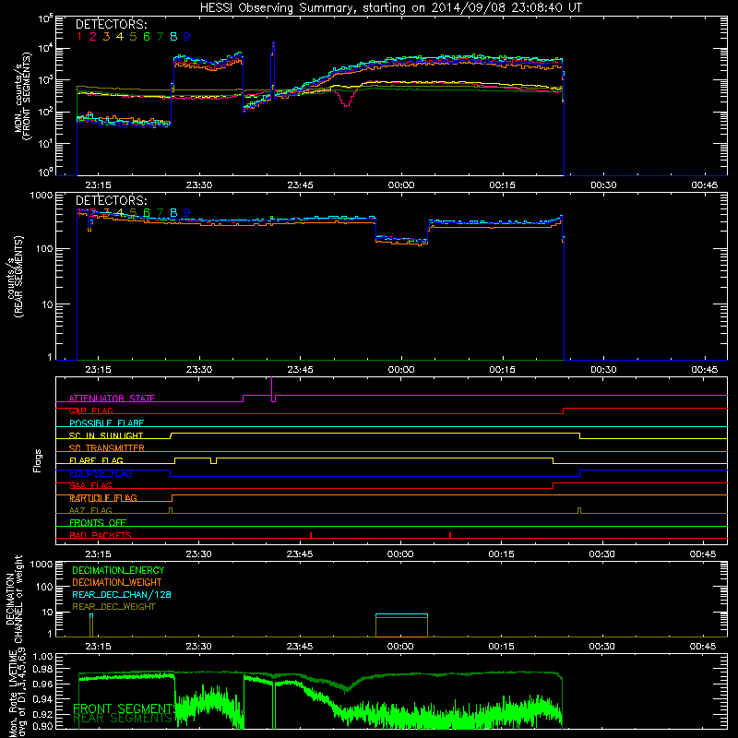Screen dimensions: 738x738
Task: Click REAR SEGMENTS label in livetime plot
Action: coord(123,719)
